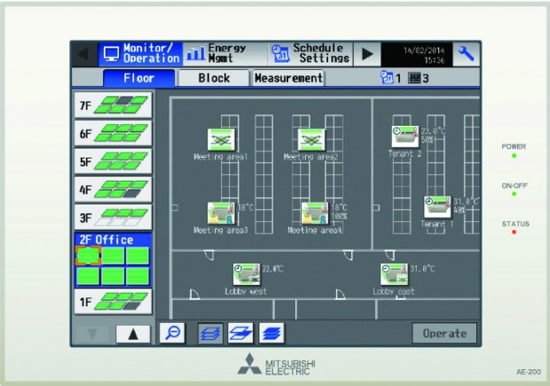Select Meeting area3 air conditioner icon
The width and height of the screenshot is (550, 386).
click(221, 212)
